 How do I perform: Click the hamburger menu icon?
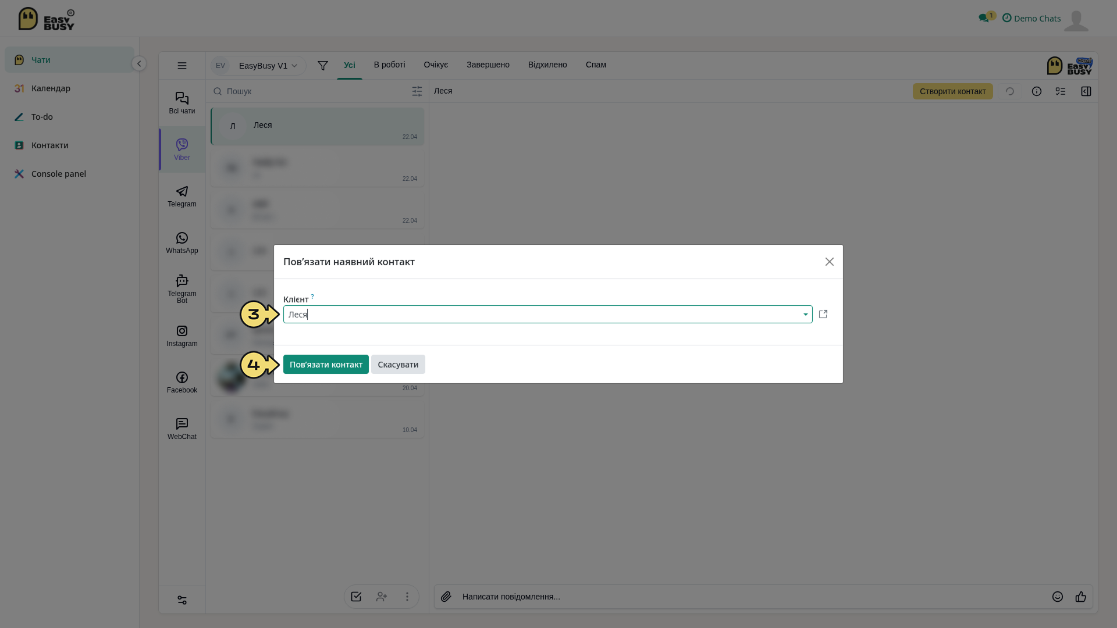click(x=182, y=66)
